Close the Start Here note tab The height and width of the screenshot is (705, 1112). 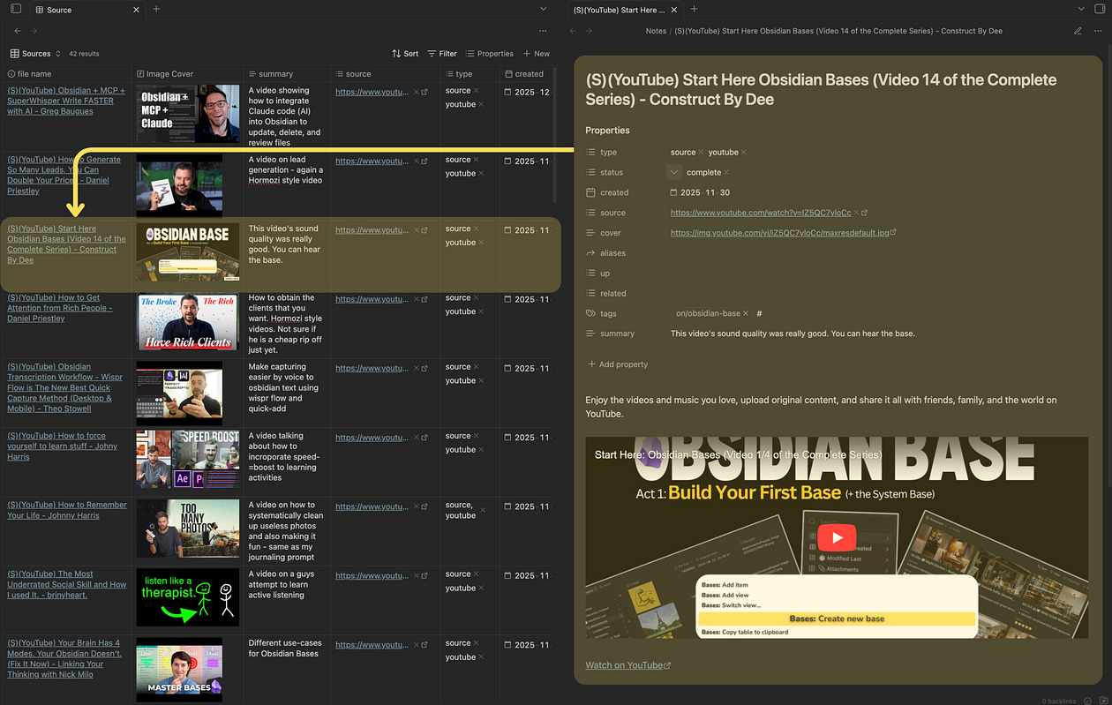click(674, 10)
